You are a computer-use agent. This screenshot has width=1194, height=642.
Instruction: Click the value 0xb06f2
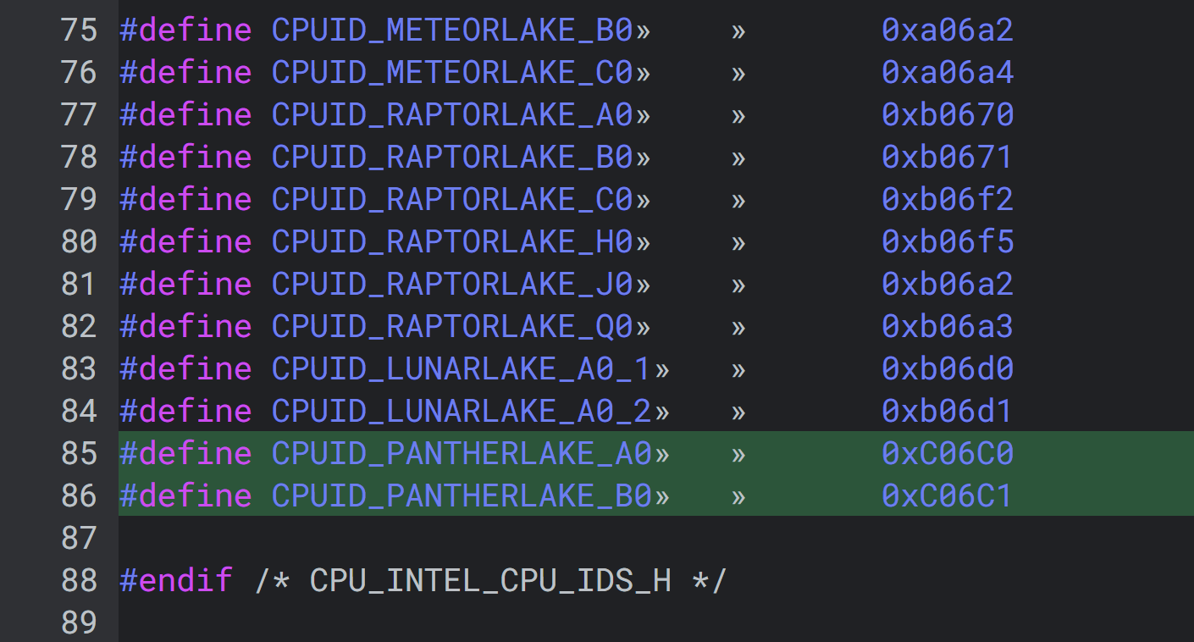947,200
